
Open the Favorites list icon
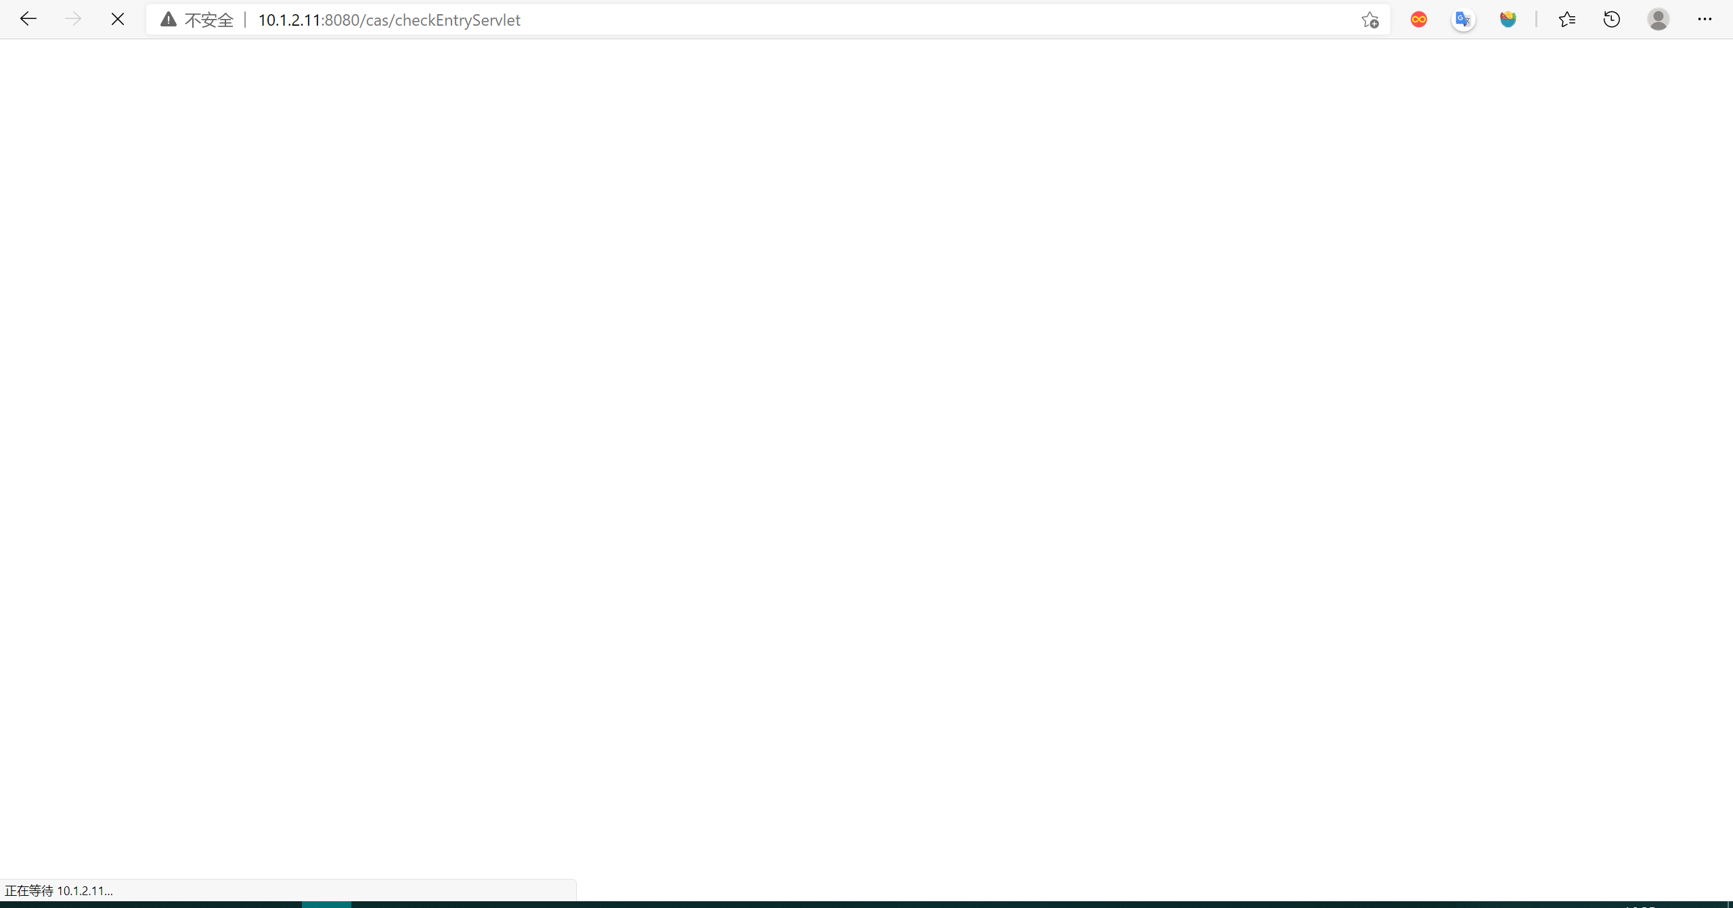point(1566,20)
